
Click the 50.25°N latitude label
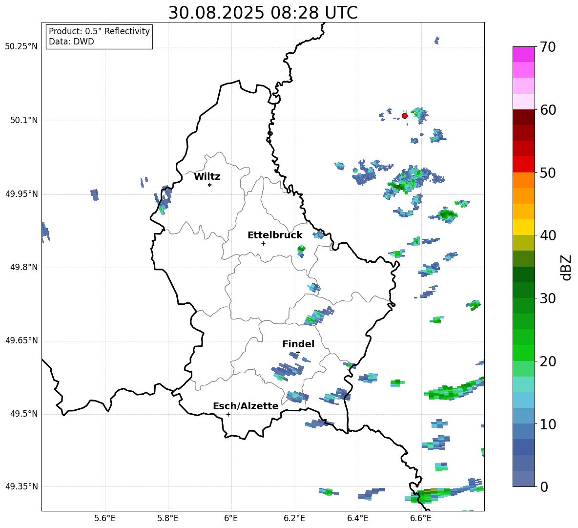21,47
